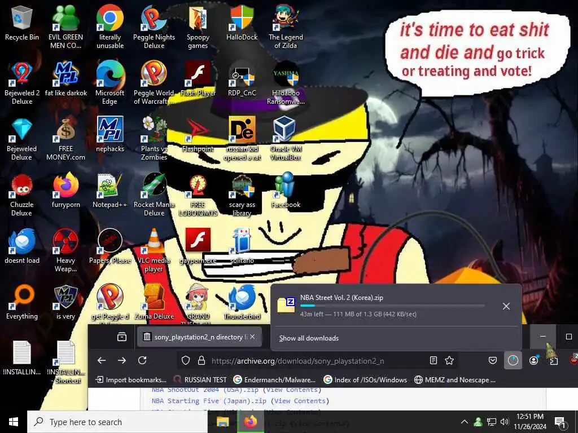578x433 pixels.
Task: Go forward in Firefox history
Action: tap(122, 360)
